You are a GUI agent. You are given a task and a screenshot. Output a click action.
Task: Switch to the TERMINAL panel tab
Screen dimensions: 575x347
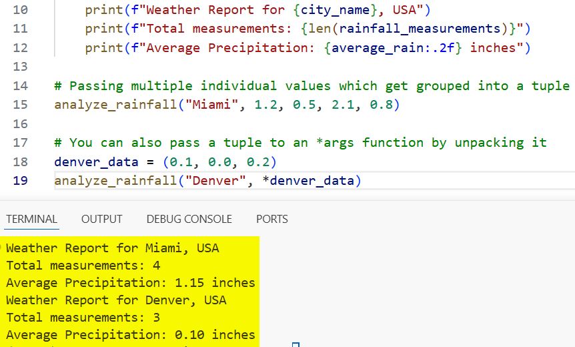tap(31, 219)
